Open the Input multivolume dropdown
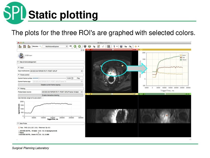This screenshot has width=210, height=158. [56, 71]
